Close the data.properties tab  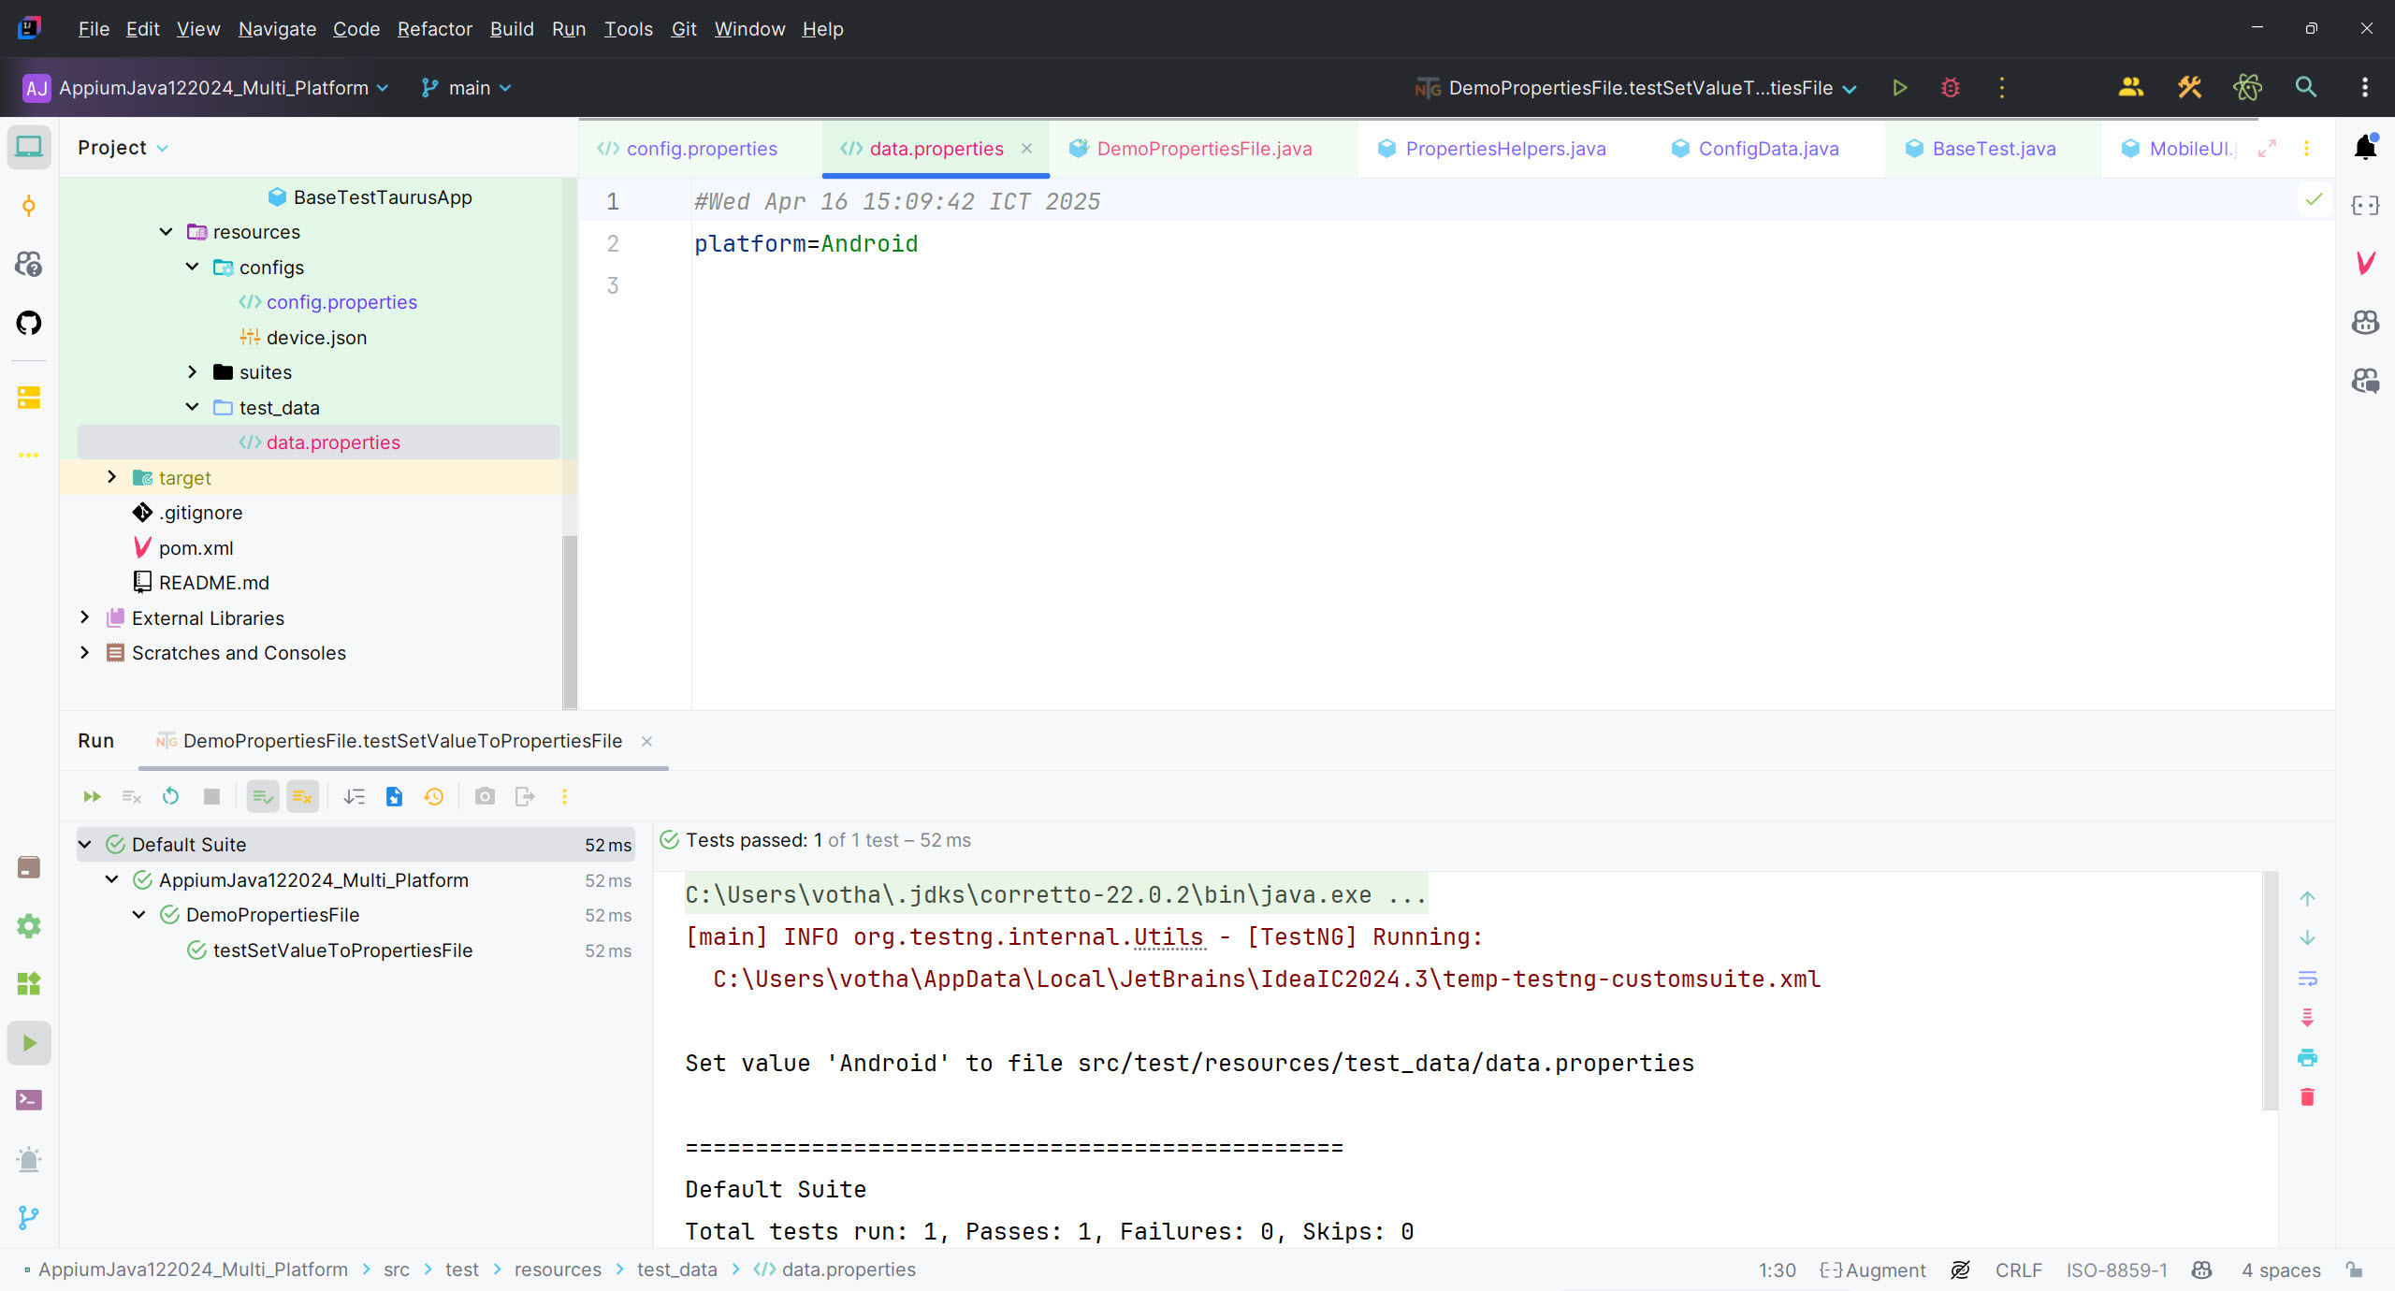[x=1026, y=149]
